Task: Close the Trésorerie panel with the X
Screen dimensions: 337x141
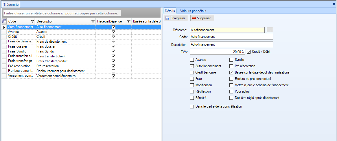Action: tap(334, 4)
